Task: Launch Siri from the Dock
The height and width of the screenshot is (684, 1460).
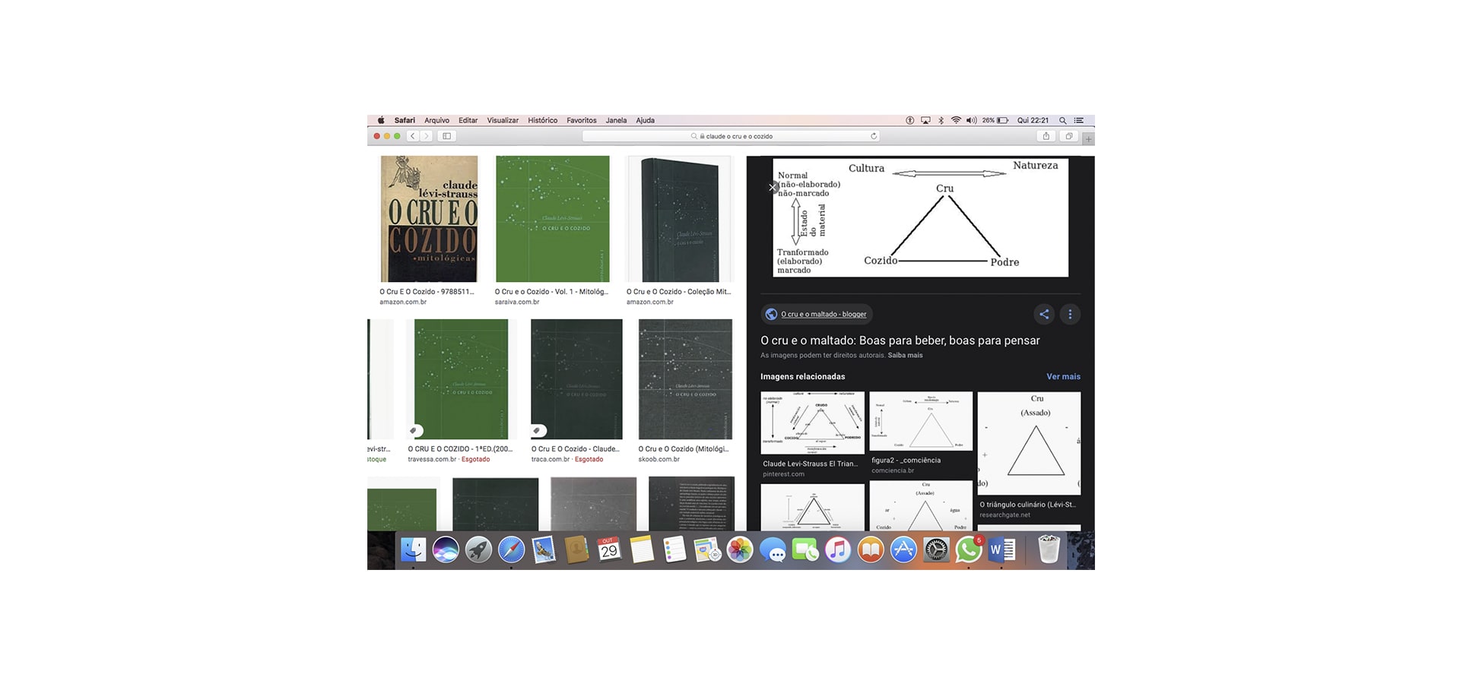Action: (x=446, y=549)
